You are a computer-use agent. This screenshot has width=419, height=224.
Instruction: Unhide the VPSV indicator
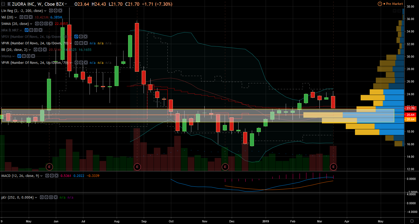click(76, 37)
